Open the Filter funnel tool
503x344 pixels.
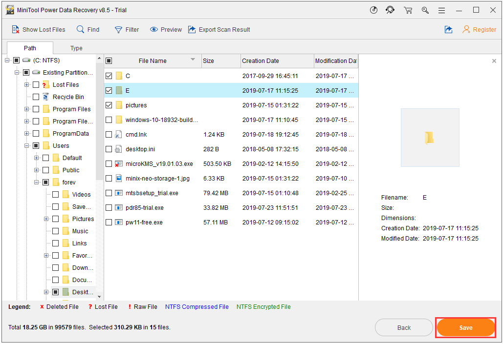[x=118, y=30]
